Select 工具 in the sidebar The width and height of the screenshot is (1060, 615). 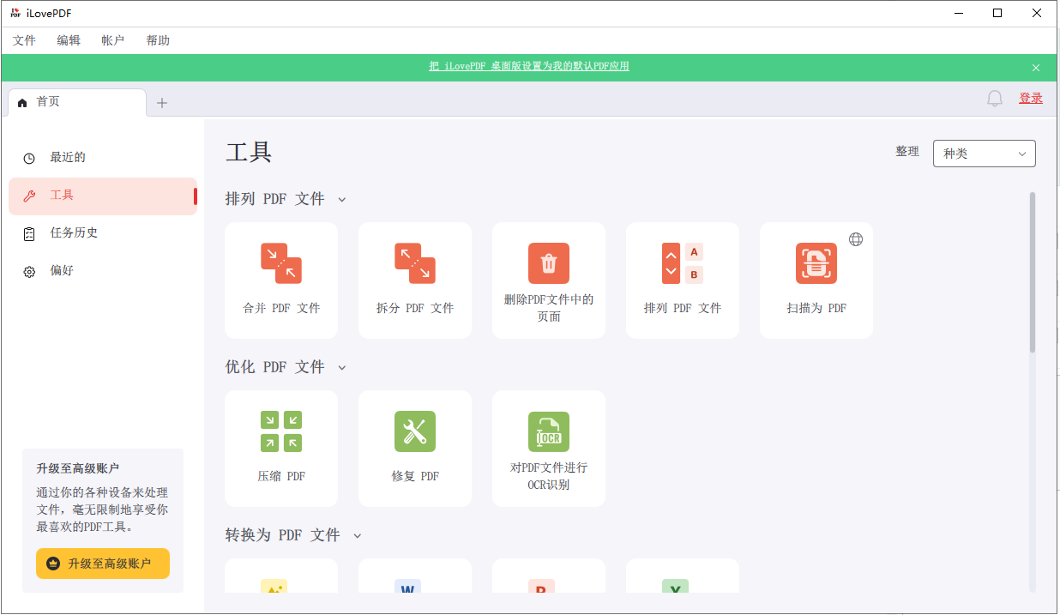tap(103, 196)
